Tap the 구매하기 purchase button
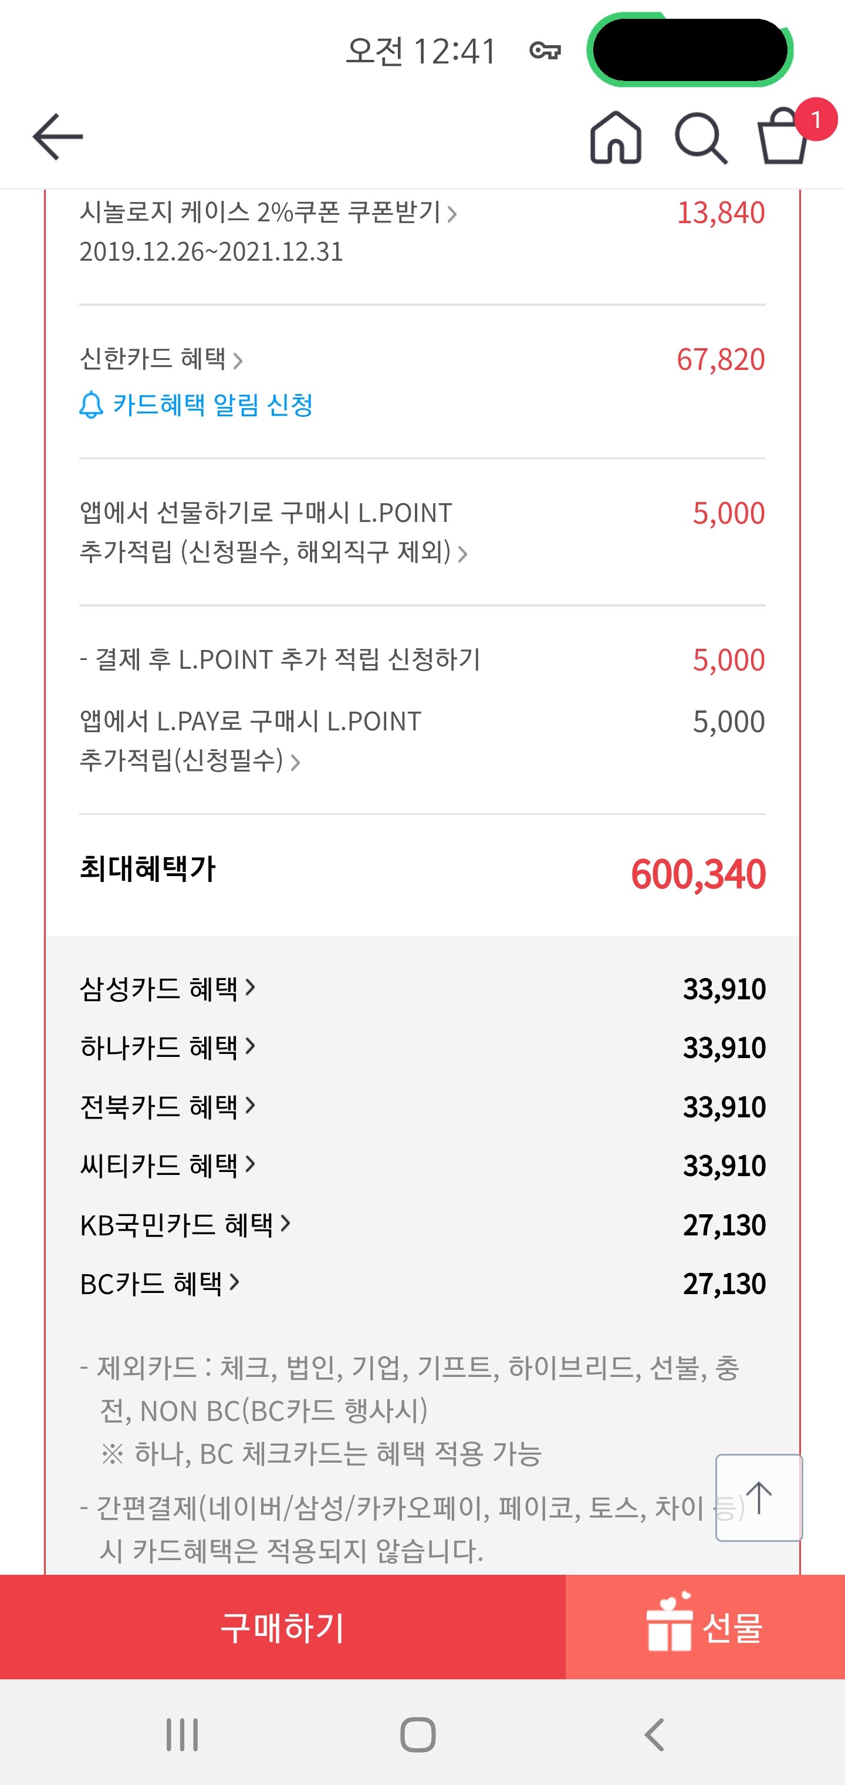845x1785 pixels. coord(283,1626)
